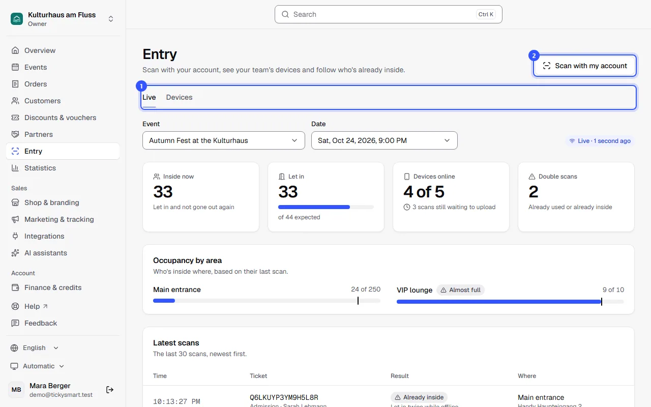The image size is (651, 407).
Task: Click the Customers people icon
Action: click(15, 101)
